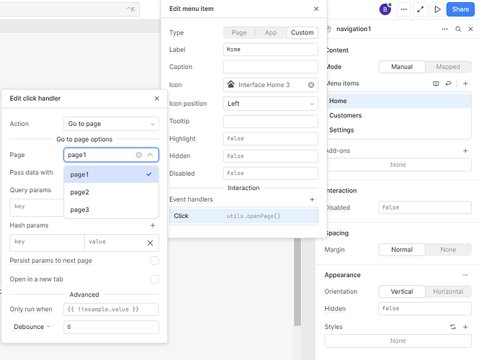Click the search icon in navigation1 inspector
Screen dimensions: 481x360
point(458,29)
